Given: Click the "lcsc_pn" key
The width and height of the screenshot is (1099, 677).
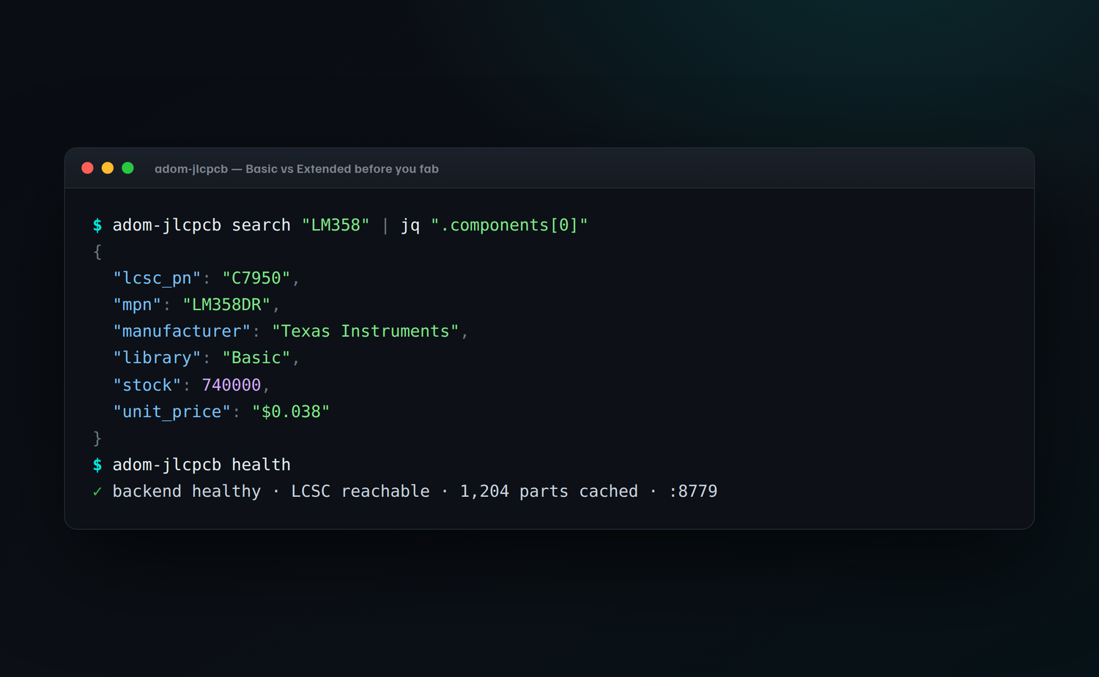Looking at the screenshot, I should (157, 279).
